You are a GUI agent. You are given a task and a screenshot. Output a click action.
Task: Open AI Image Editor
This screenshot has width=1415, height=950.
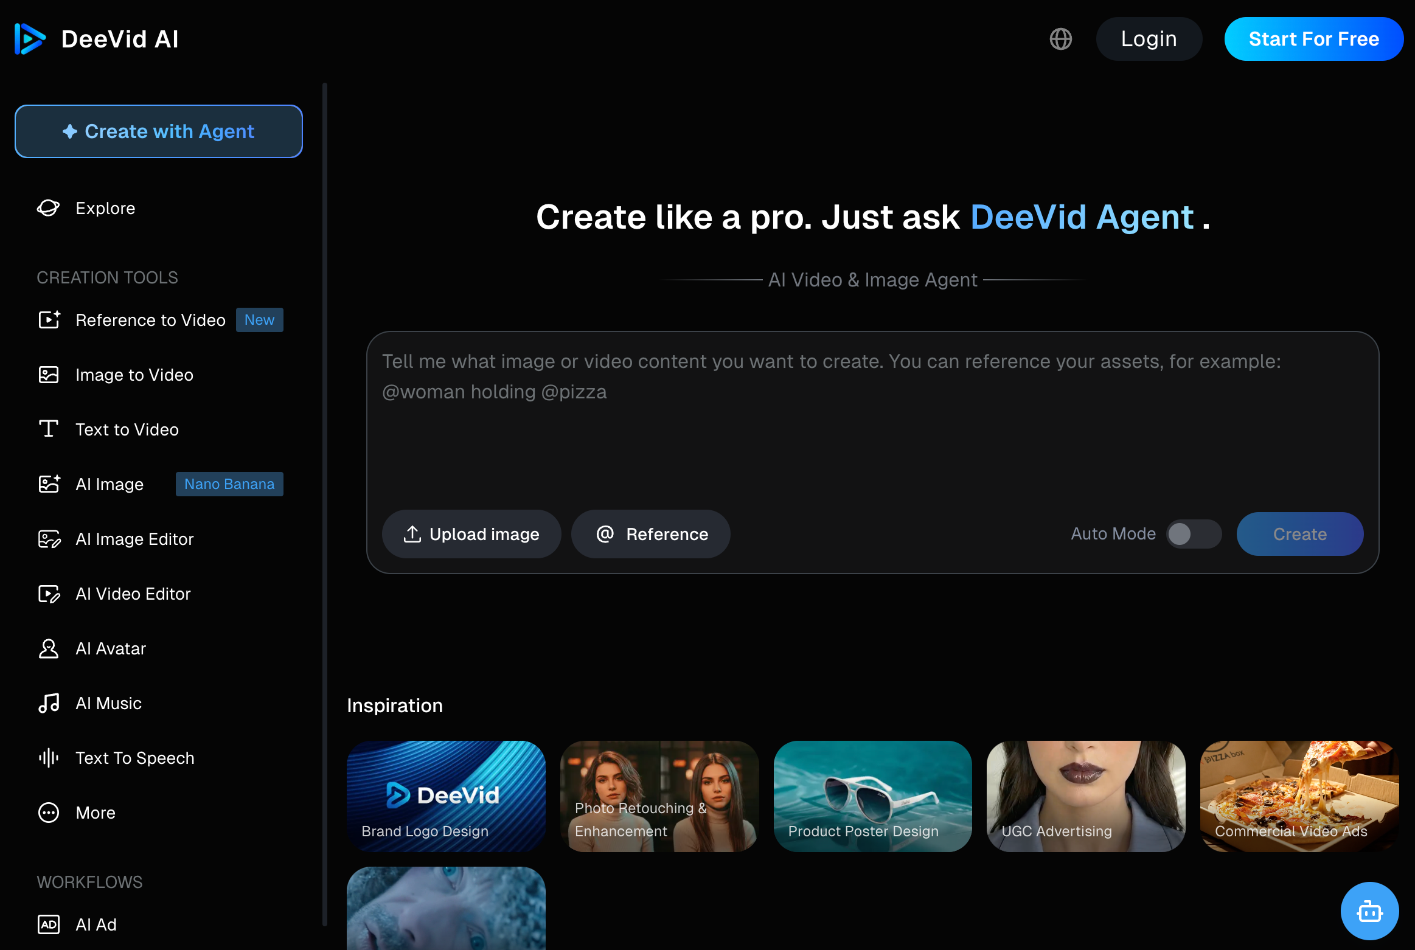[160, 539]
